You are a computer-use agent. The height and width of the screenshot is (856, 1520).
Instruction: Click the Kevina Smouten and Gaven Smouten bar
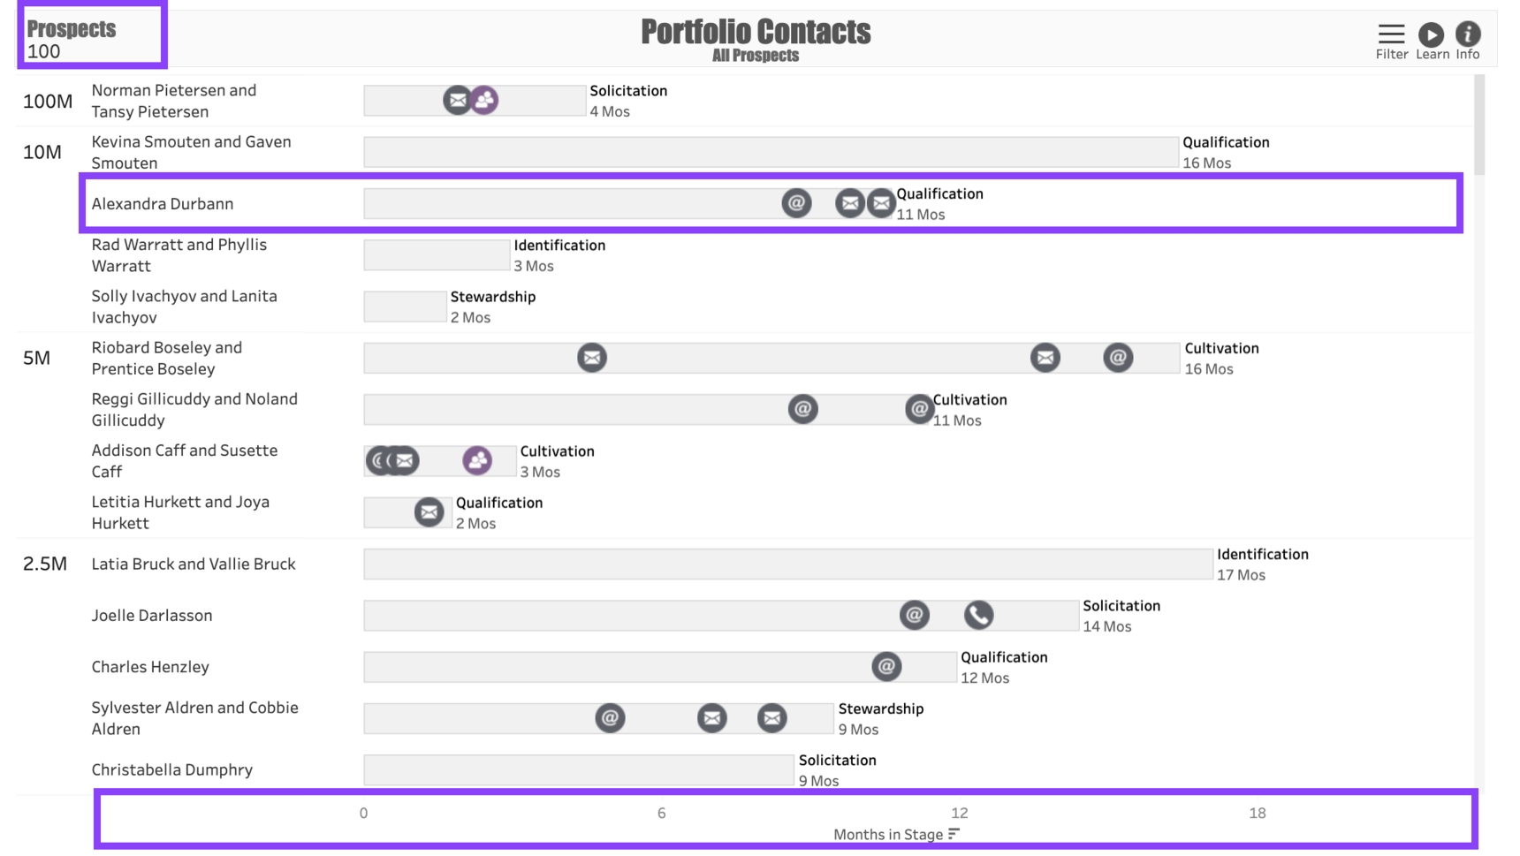pyautogui.click(x=770, y=152)
